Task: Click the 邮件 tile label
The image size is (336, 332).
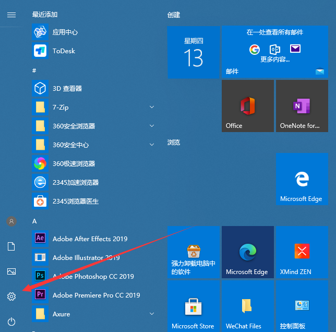Action: 232,71
